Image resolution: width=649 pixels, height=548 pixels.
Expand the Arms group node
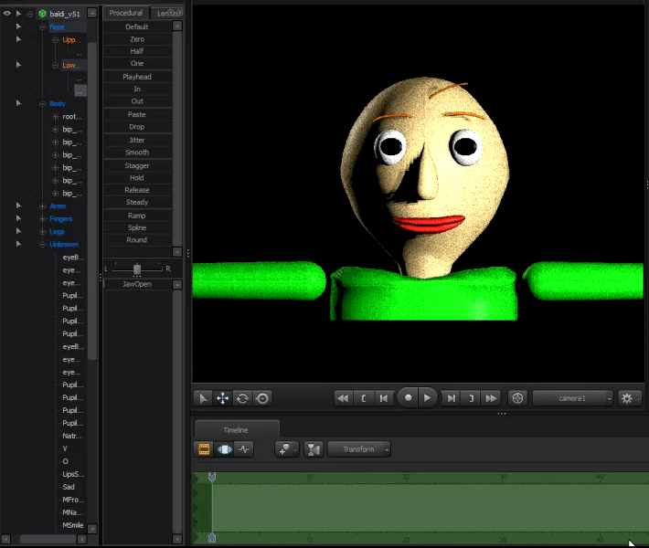tap(42, 206)
